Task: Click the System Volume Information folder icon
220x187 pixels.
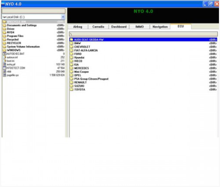Action: click(4, 47)
